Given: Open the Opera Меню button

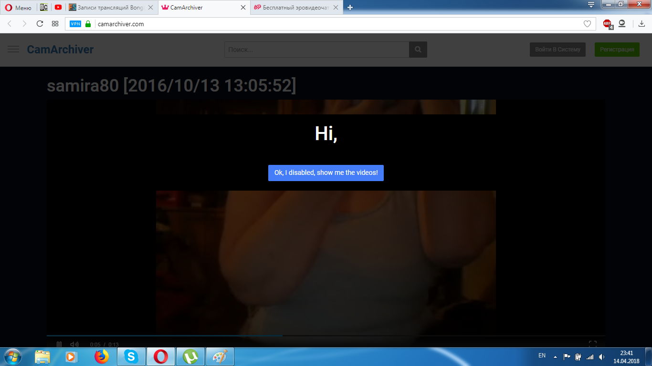Looking at the screenshot, I should pos(18,8).
